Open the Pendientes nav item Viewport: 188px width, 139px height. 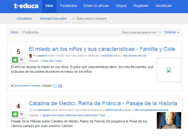pos(69,6)
